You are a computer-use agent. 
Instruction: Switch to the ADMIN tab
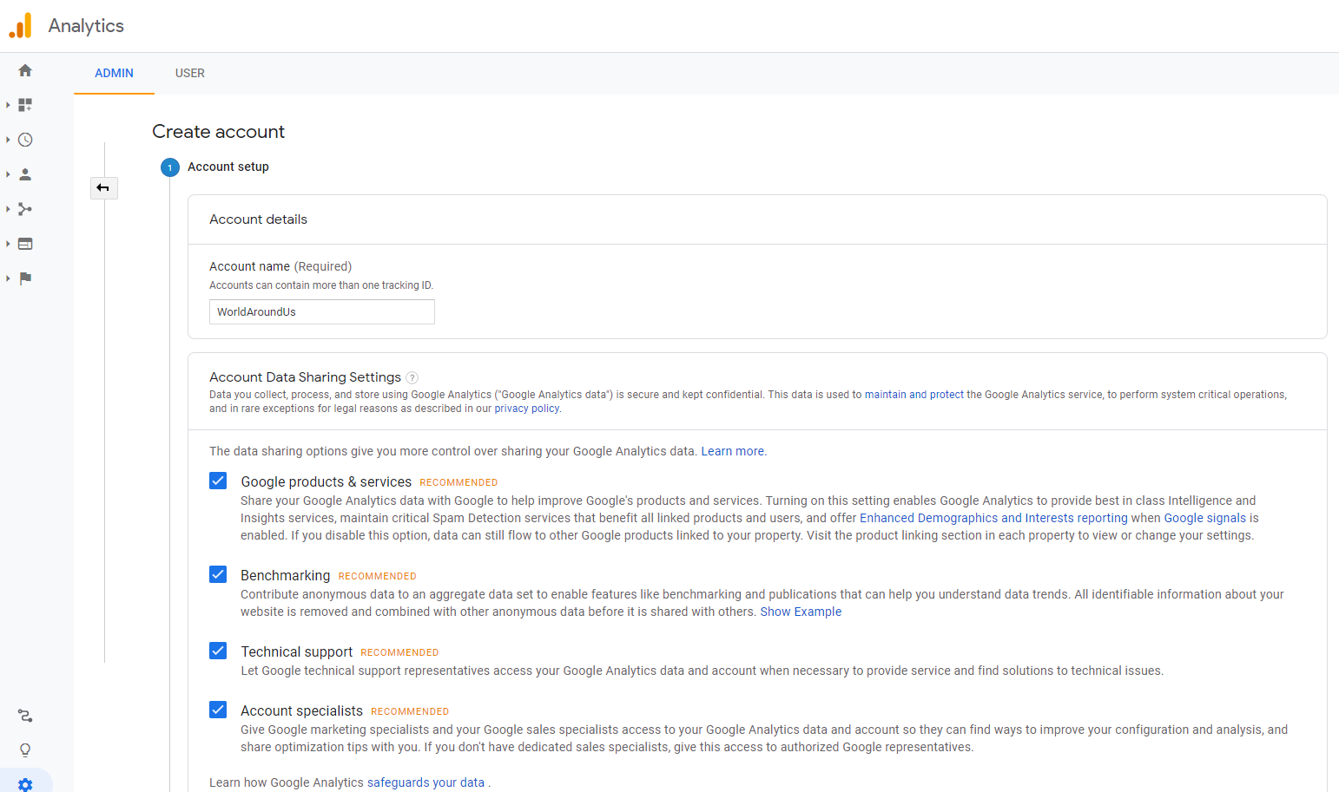tap(114, 73)
